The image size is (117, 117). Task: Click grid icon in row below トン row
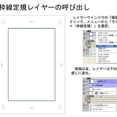91,54
